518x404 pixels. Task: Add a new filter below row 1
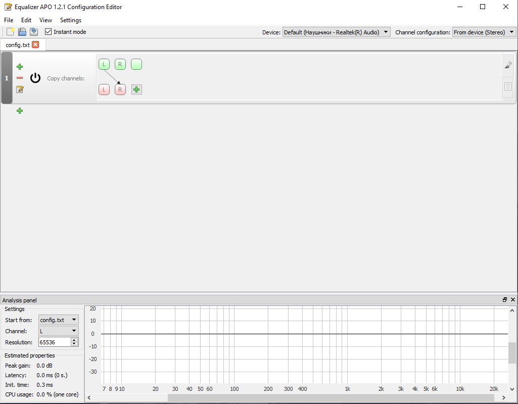(x=20, y=111)
